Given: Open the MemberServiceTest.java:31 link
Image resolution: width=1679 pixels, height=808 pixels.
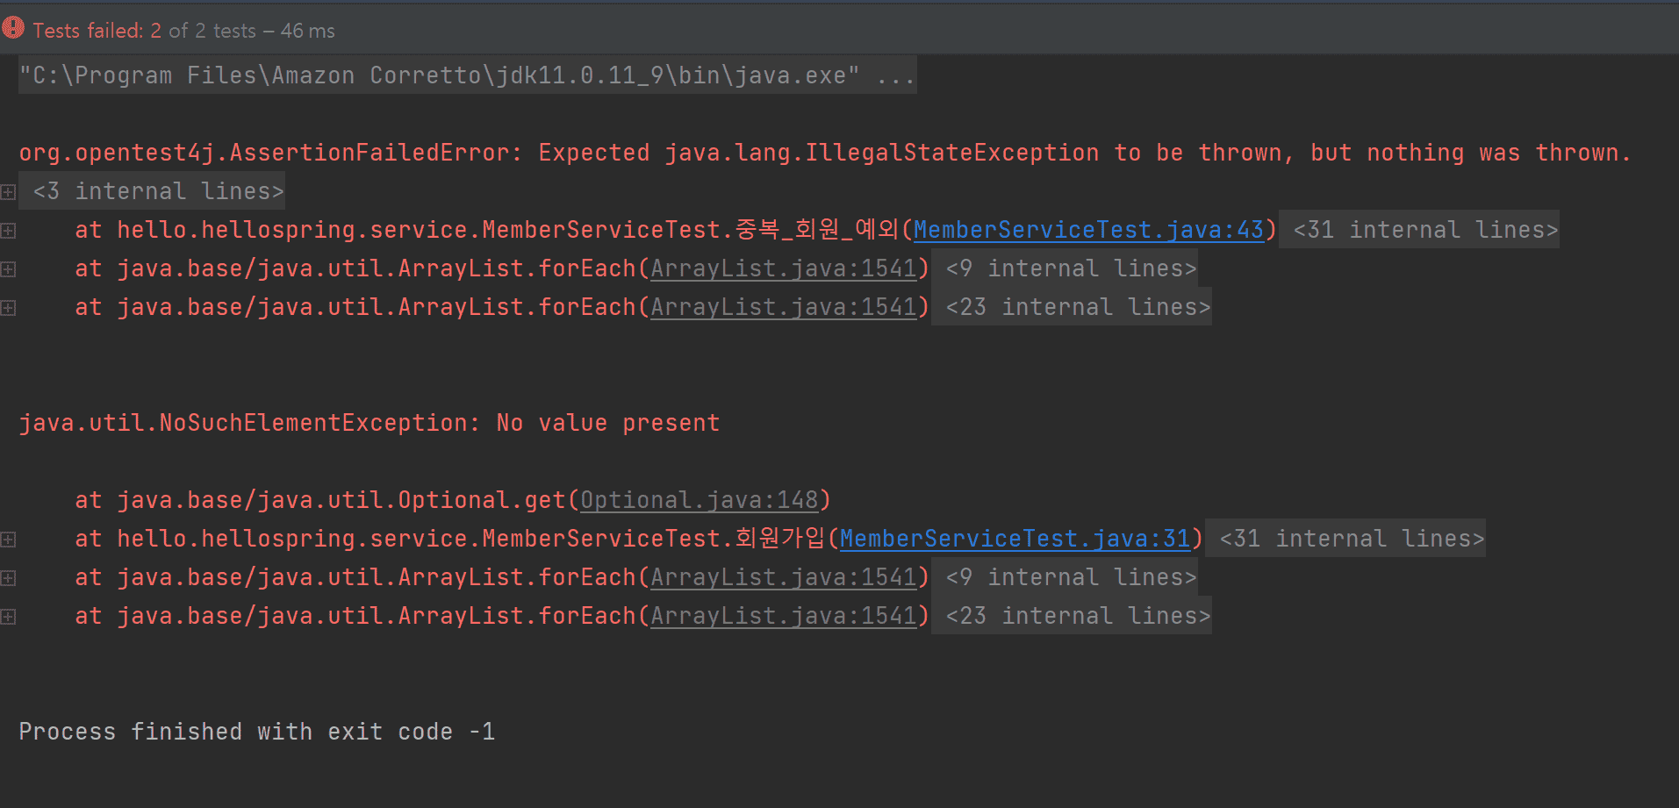Looking at the screenshot, I should 1015,539.
